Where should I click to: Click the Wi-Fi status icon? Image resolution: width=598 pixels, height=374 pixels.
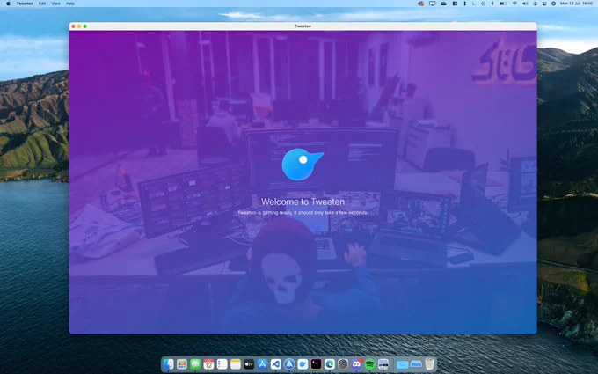[x=514, y=4]
